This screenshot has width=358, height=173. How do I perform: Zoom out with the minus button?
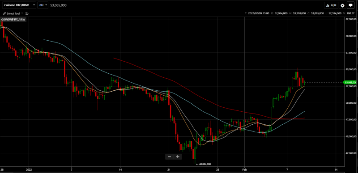(x=170, y=156)
